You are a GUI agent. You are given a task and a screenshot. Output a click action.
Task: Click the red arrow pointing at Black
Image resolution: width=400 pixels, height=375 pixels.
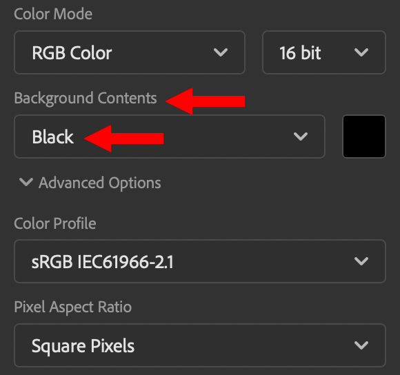(123, 139)
